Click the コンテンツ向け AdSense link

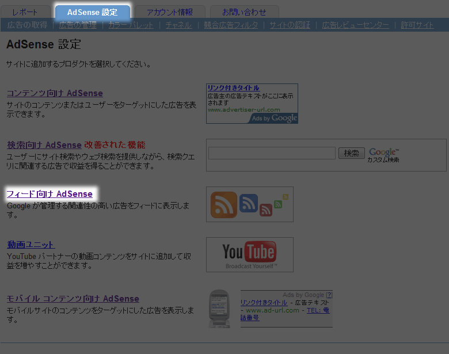pyautogui.click(x=55, y=93)
